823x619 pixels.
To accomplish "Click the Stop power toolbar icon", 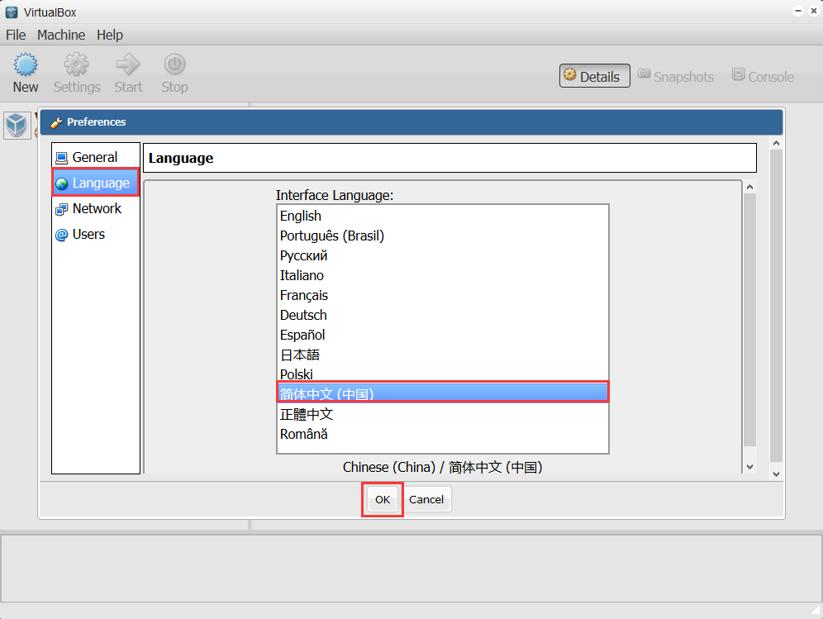I will click(174, 64).
